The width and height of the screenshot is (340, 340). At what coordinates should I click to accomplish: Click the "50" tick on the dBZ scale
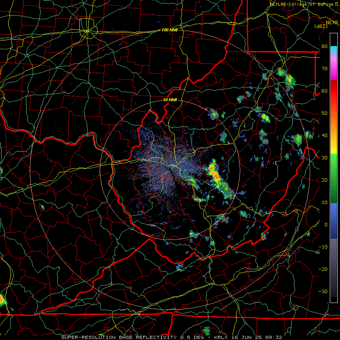click(x=325, y=113)
